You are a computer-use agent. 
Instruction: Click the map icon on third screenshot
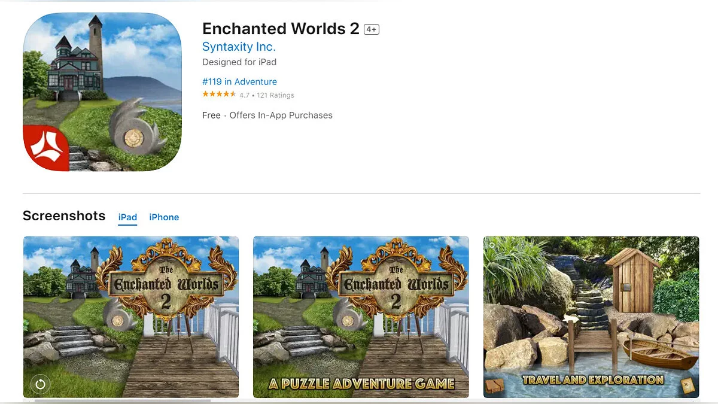[686, 383]
